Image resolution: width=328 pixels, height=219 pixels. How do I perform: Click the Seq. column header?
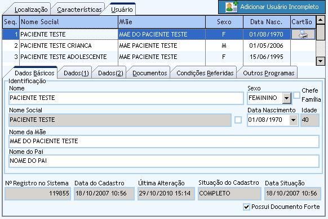[x=11, y=22]
